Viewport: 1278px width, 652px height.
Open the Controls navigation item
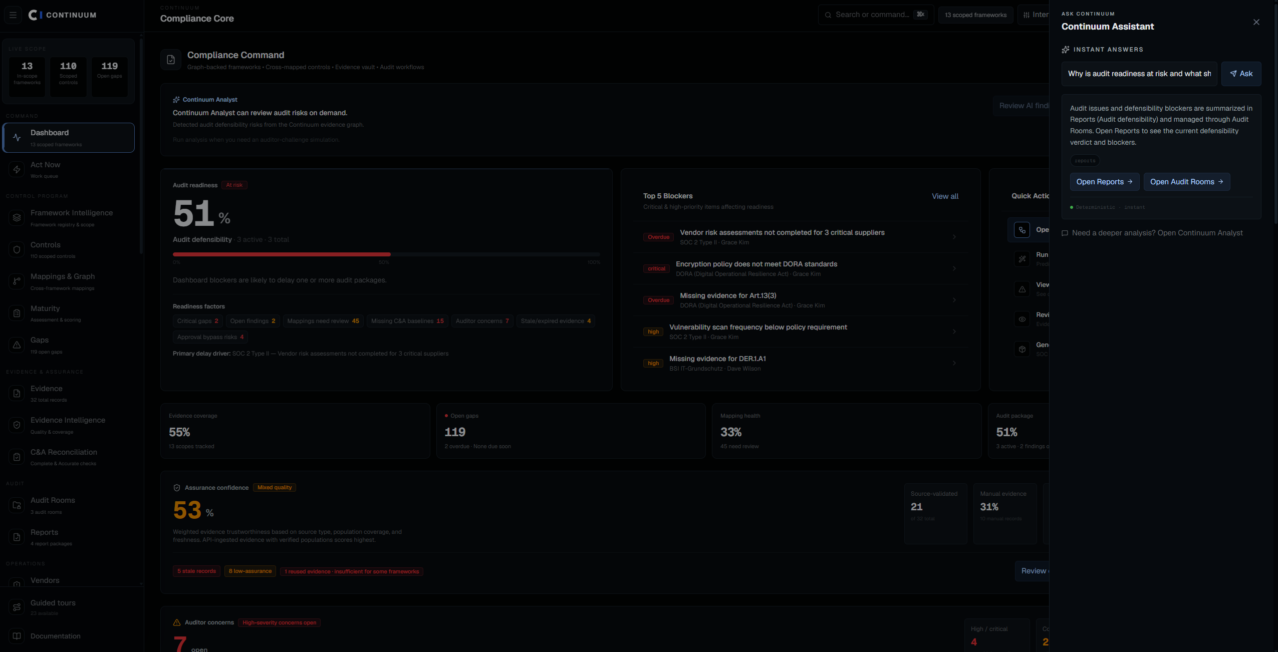coord(69,250)
